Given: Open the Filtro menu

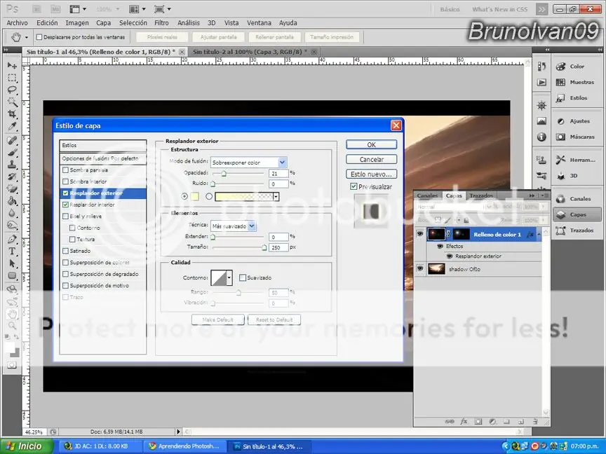Looking at the screenshot, I should [x=161, y=23].
